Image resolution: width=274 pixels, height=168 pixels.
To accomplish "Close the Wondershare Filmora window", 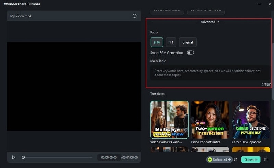I will (270, 4).
